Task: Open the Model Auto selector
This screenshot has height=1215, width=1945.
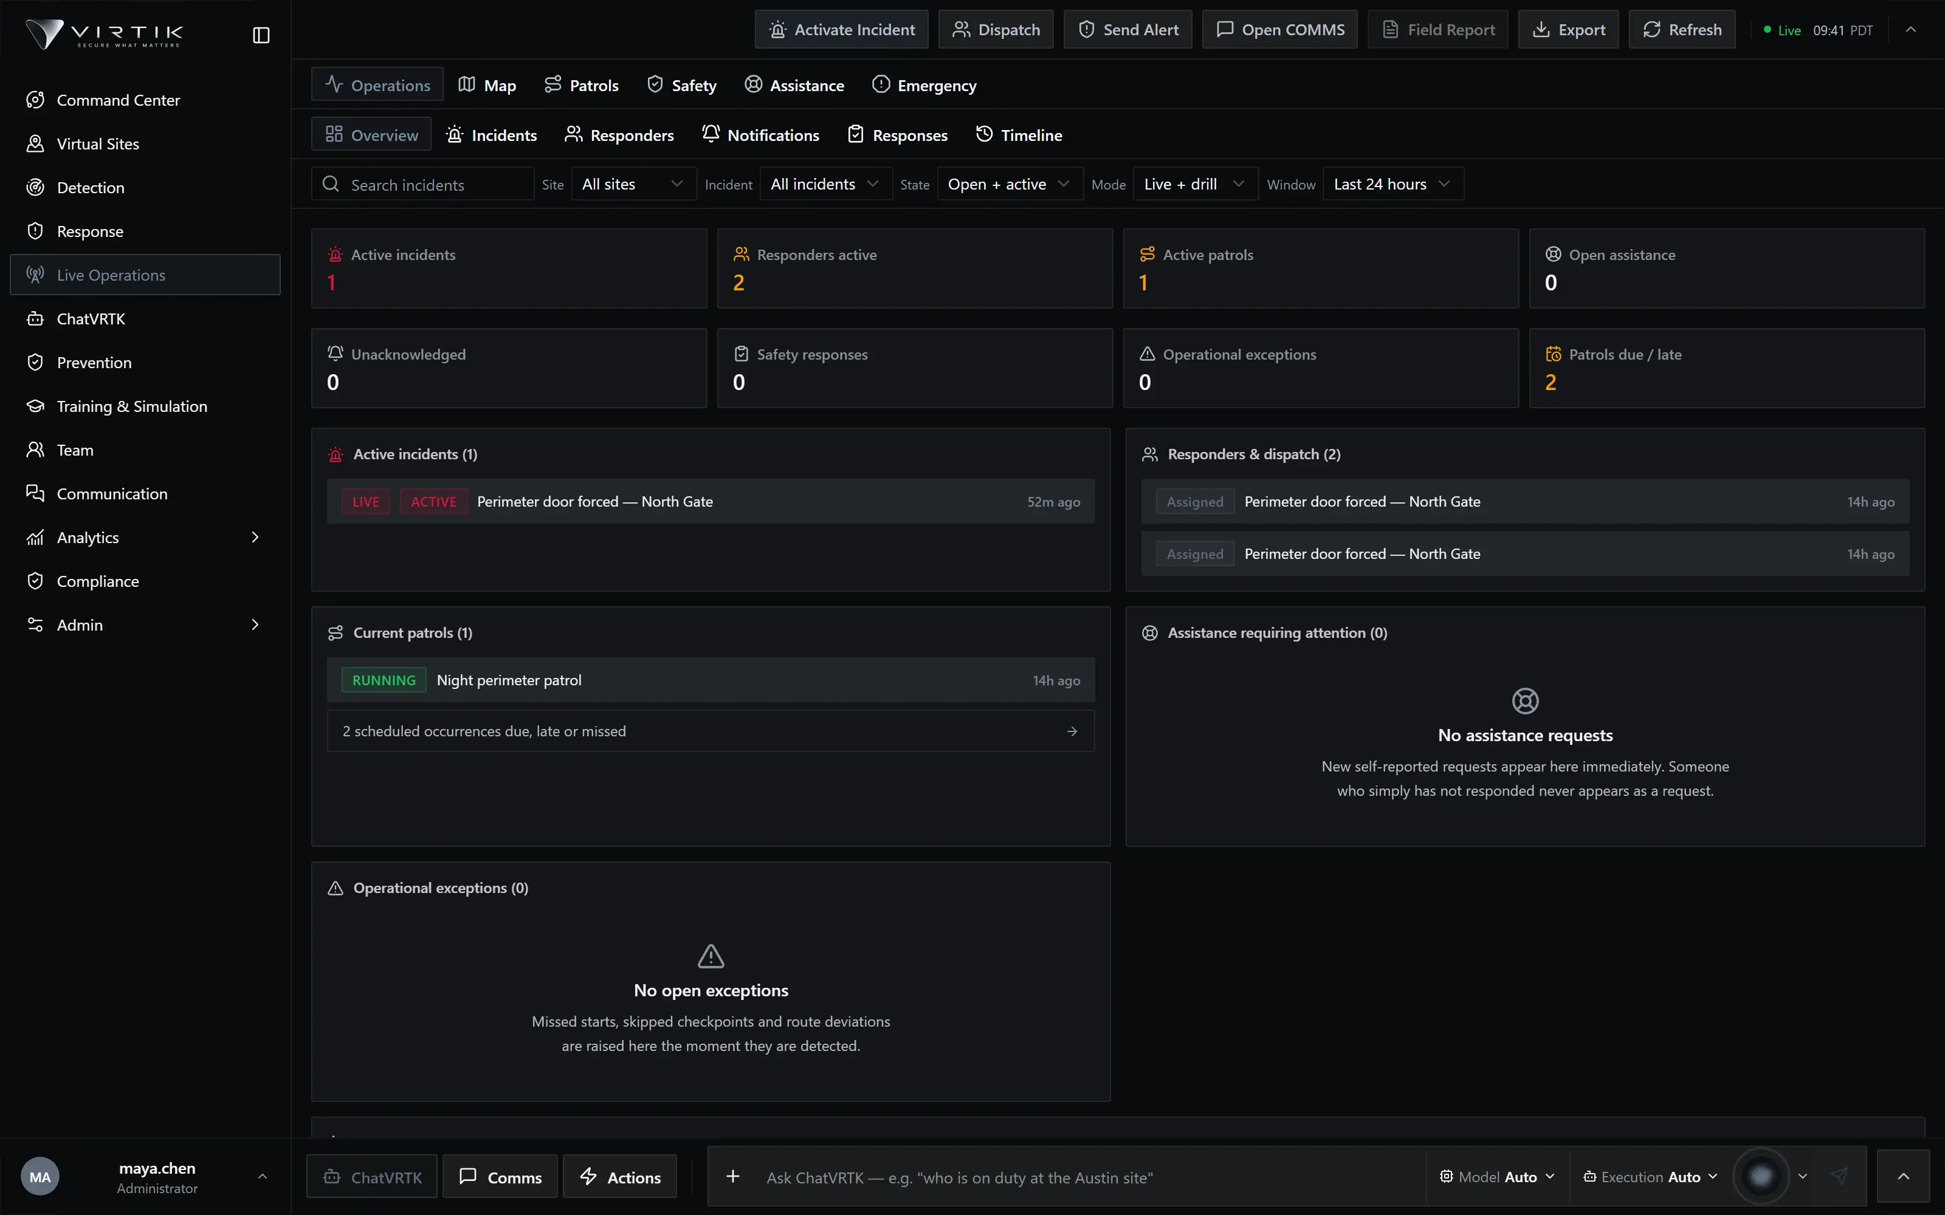Action: (x=1497, y=1177)
